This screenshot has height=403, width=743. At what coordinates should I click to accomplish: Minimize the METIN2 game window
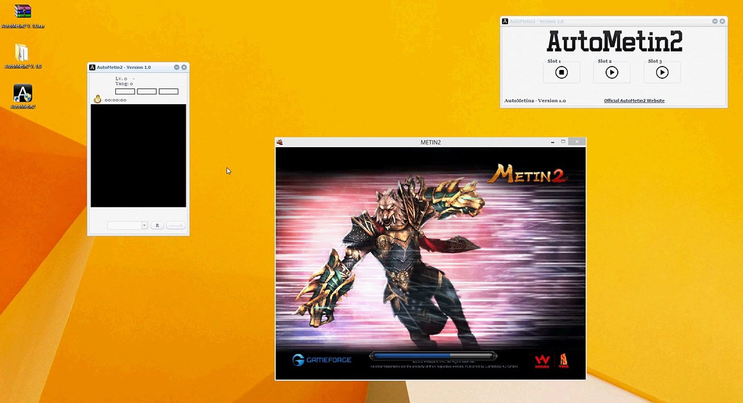coord(553,142)
